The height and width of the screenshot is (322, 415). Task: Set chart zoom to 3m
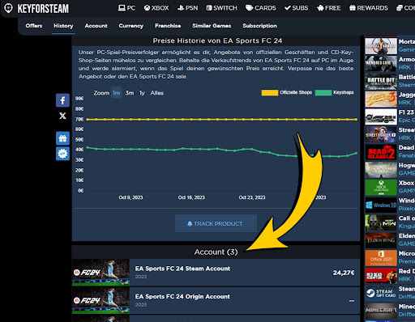click(130, 93)
